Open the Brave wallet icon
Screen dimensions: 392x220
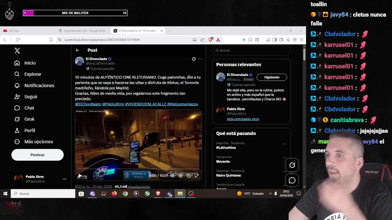(281, 40)
